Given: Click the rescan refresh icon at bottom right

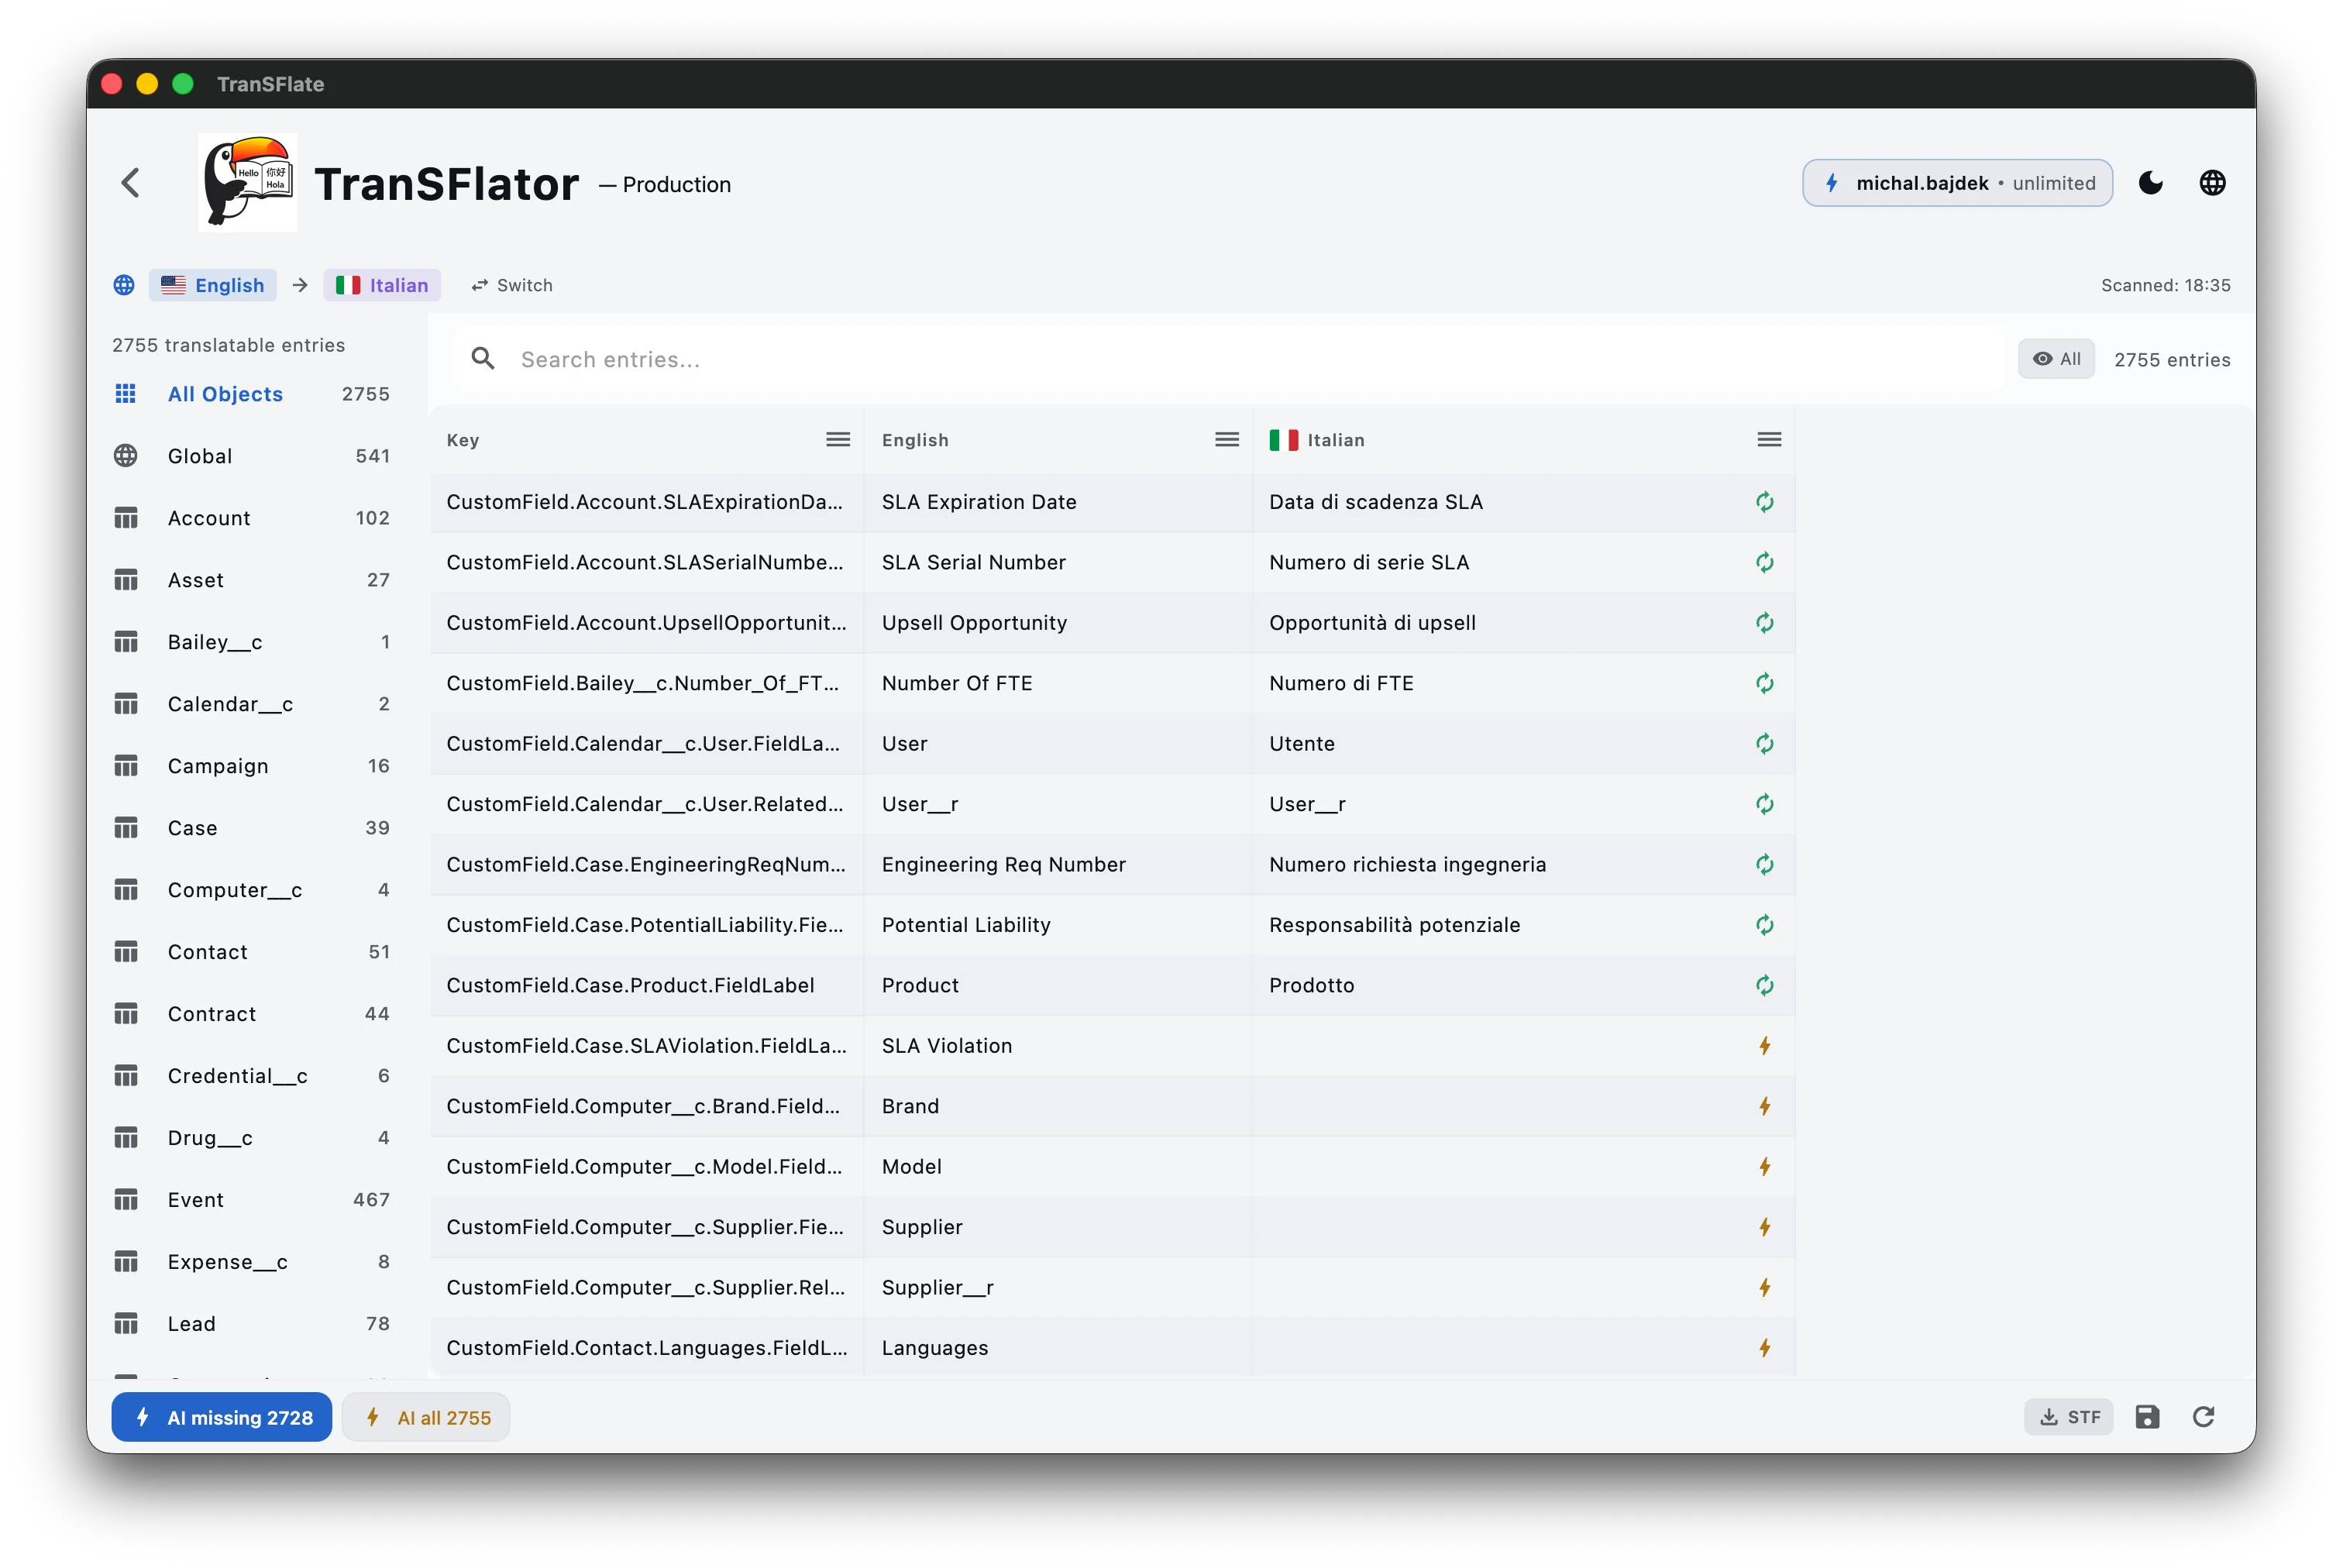Looking at the screenshot, I should (x=2203, y=1417).
